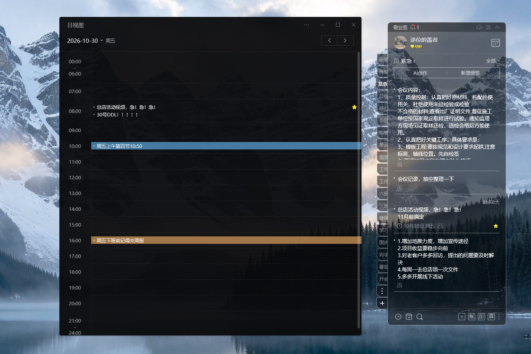531x354 pixels.
Task: Add a new category with the plus tab
Action: 382,303
